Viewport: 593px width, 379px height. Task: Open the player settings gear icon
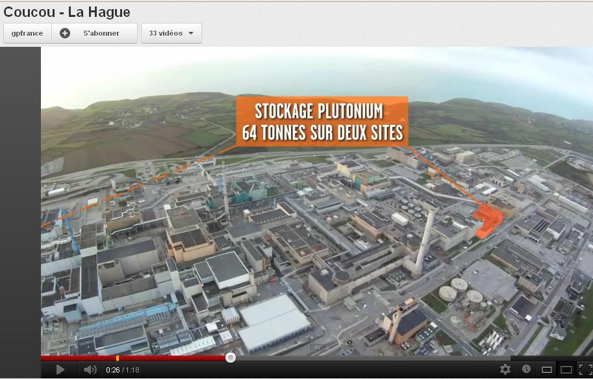point(506,369)
